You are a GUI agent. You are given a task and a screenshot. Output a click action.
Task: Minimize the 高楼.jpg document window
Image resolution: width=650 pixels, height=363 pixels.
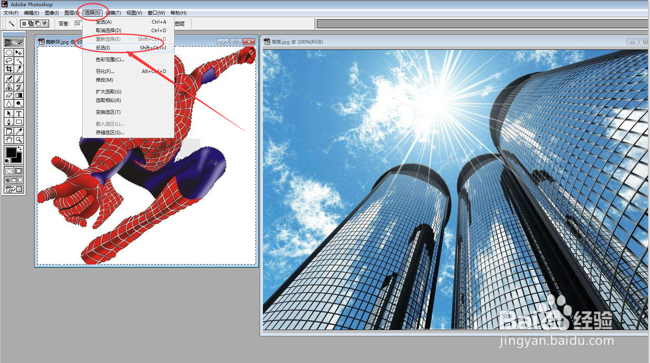pos(632,42)
